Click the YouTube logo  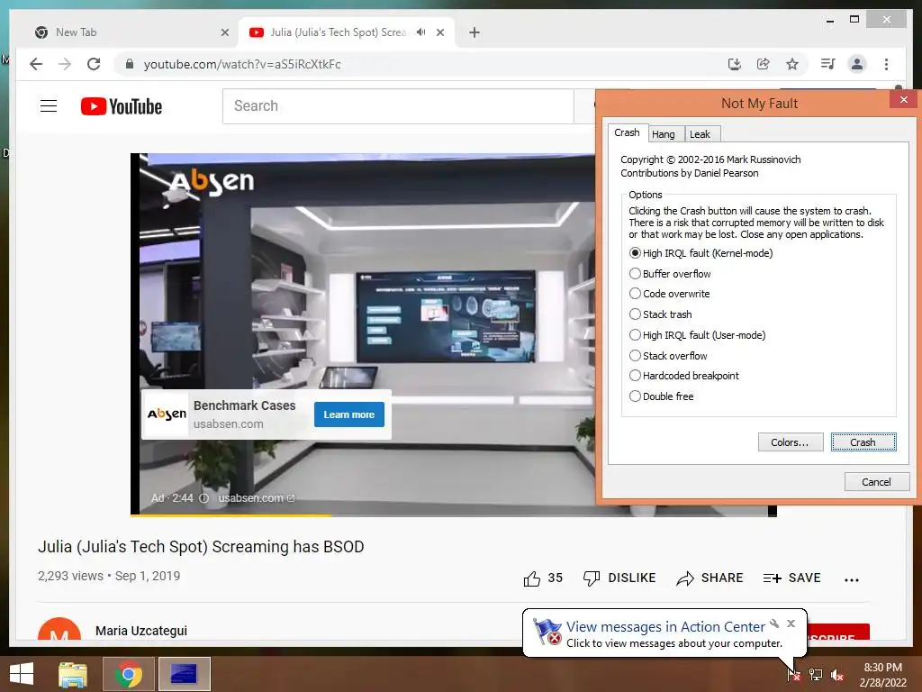click(122, 106)
